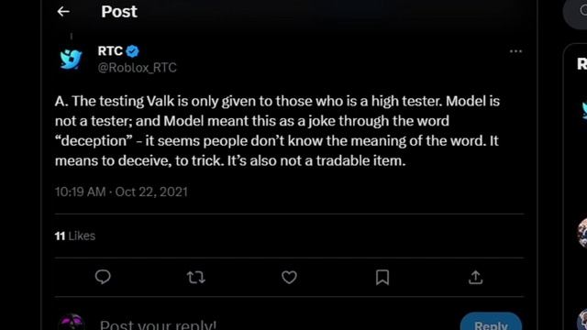Open the 10:19 AM Oct 22, 2021 timestamp
The height and width of the screenshot is (330, 587).
point(121,192)
